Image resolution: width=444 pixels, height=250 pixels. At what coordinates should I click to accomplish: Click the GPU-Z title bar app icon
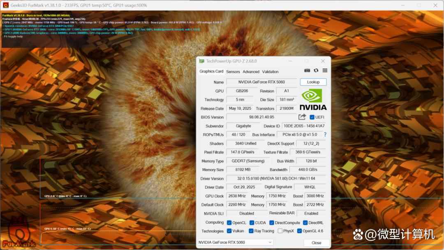pyautogui.click(x=201, y=61)
